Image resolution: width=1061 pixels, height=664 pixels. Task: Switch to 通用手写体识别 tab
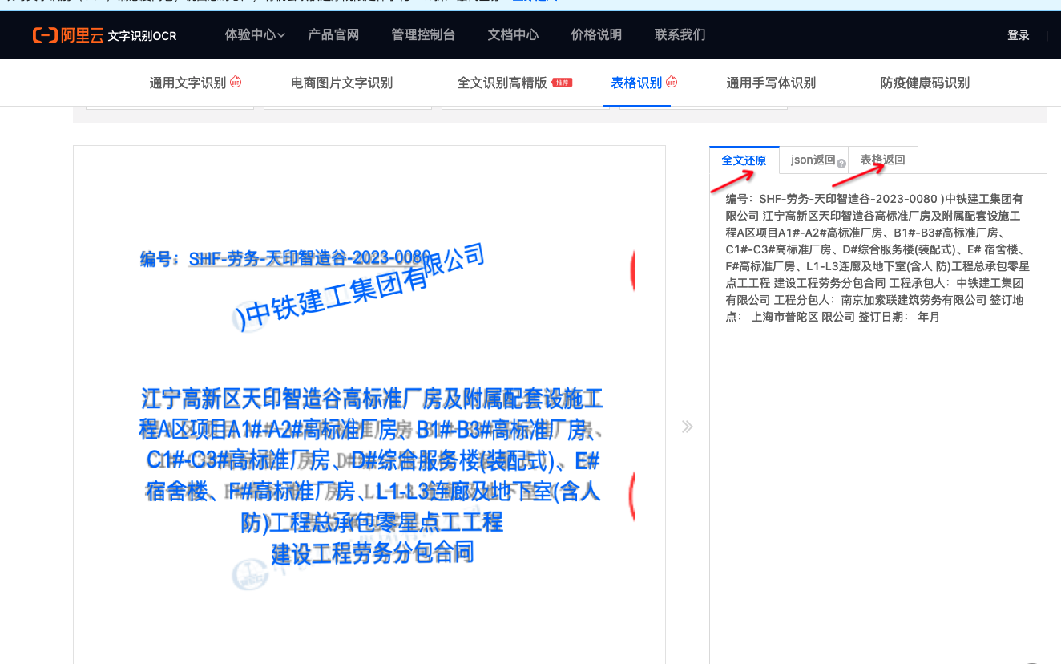771,83
